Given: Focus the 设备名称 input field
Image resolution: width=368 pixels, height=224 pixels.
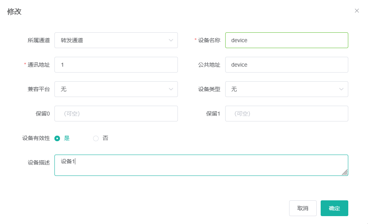Looking at the screenshot, I should (286, 40).
